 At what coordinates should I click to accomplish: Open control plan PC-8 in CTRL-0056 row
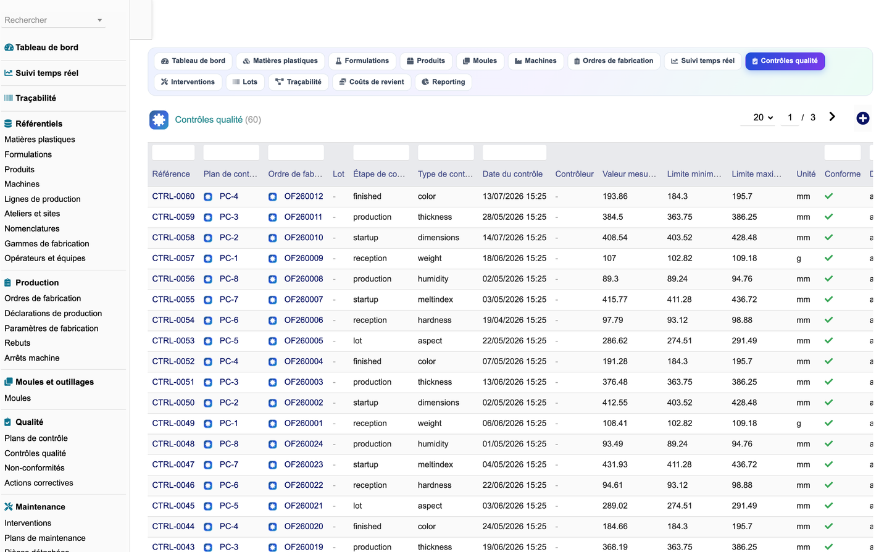(x=229, y=278)
